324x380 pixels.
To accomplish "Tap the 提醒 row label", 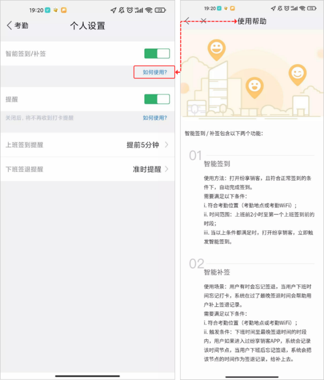I will (x=12, y=99).
